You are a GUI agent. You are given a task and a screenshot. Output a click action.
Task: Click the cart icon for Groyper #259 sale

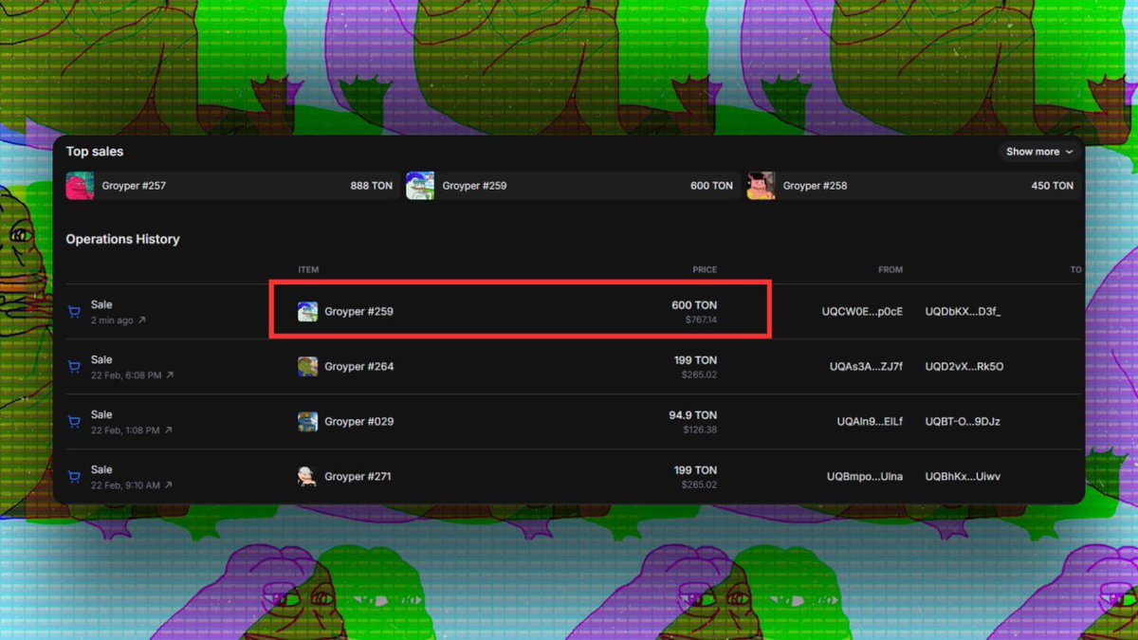(74, 312)
